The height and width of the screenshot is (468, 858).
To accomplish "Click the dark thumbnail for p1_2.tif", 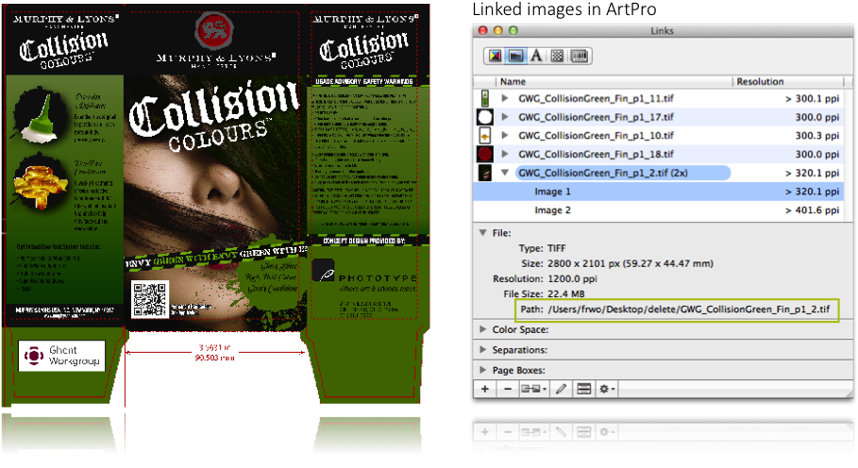I will tap(485, 173).
